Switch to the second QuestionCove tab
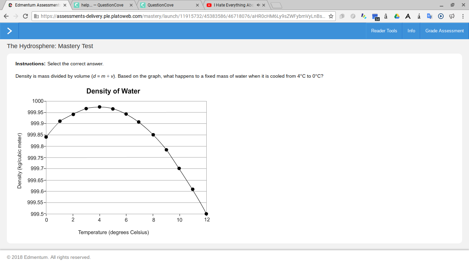 tap(169, 5)
